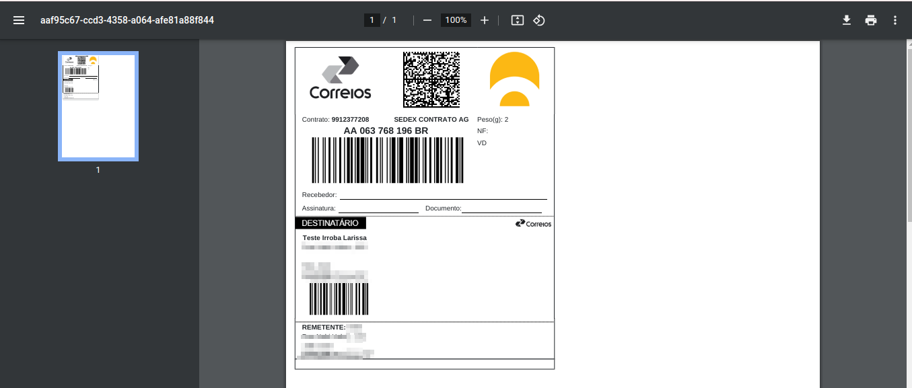Image resolution: width=912 pixels, height=388 pixels.
Task: Open the sidebar menu (hamburger icon)
Action: (19, 20)
